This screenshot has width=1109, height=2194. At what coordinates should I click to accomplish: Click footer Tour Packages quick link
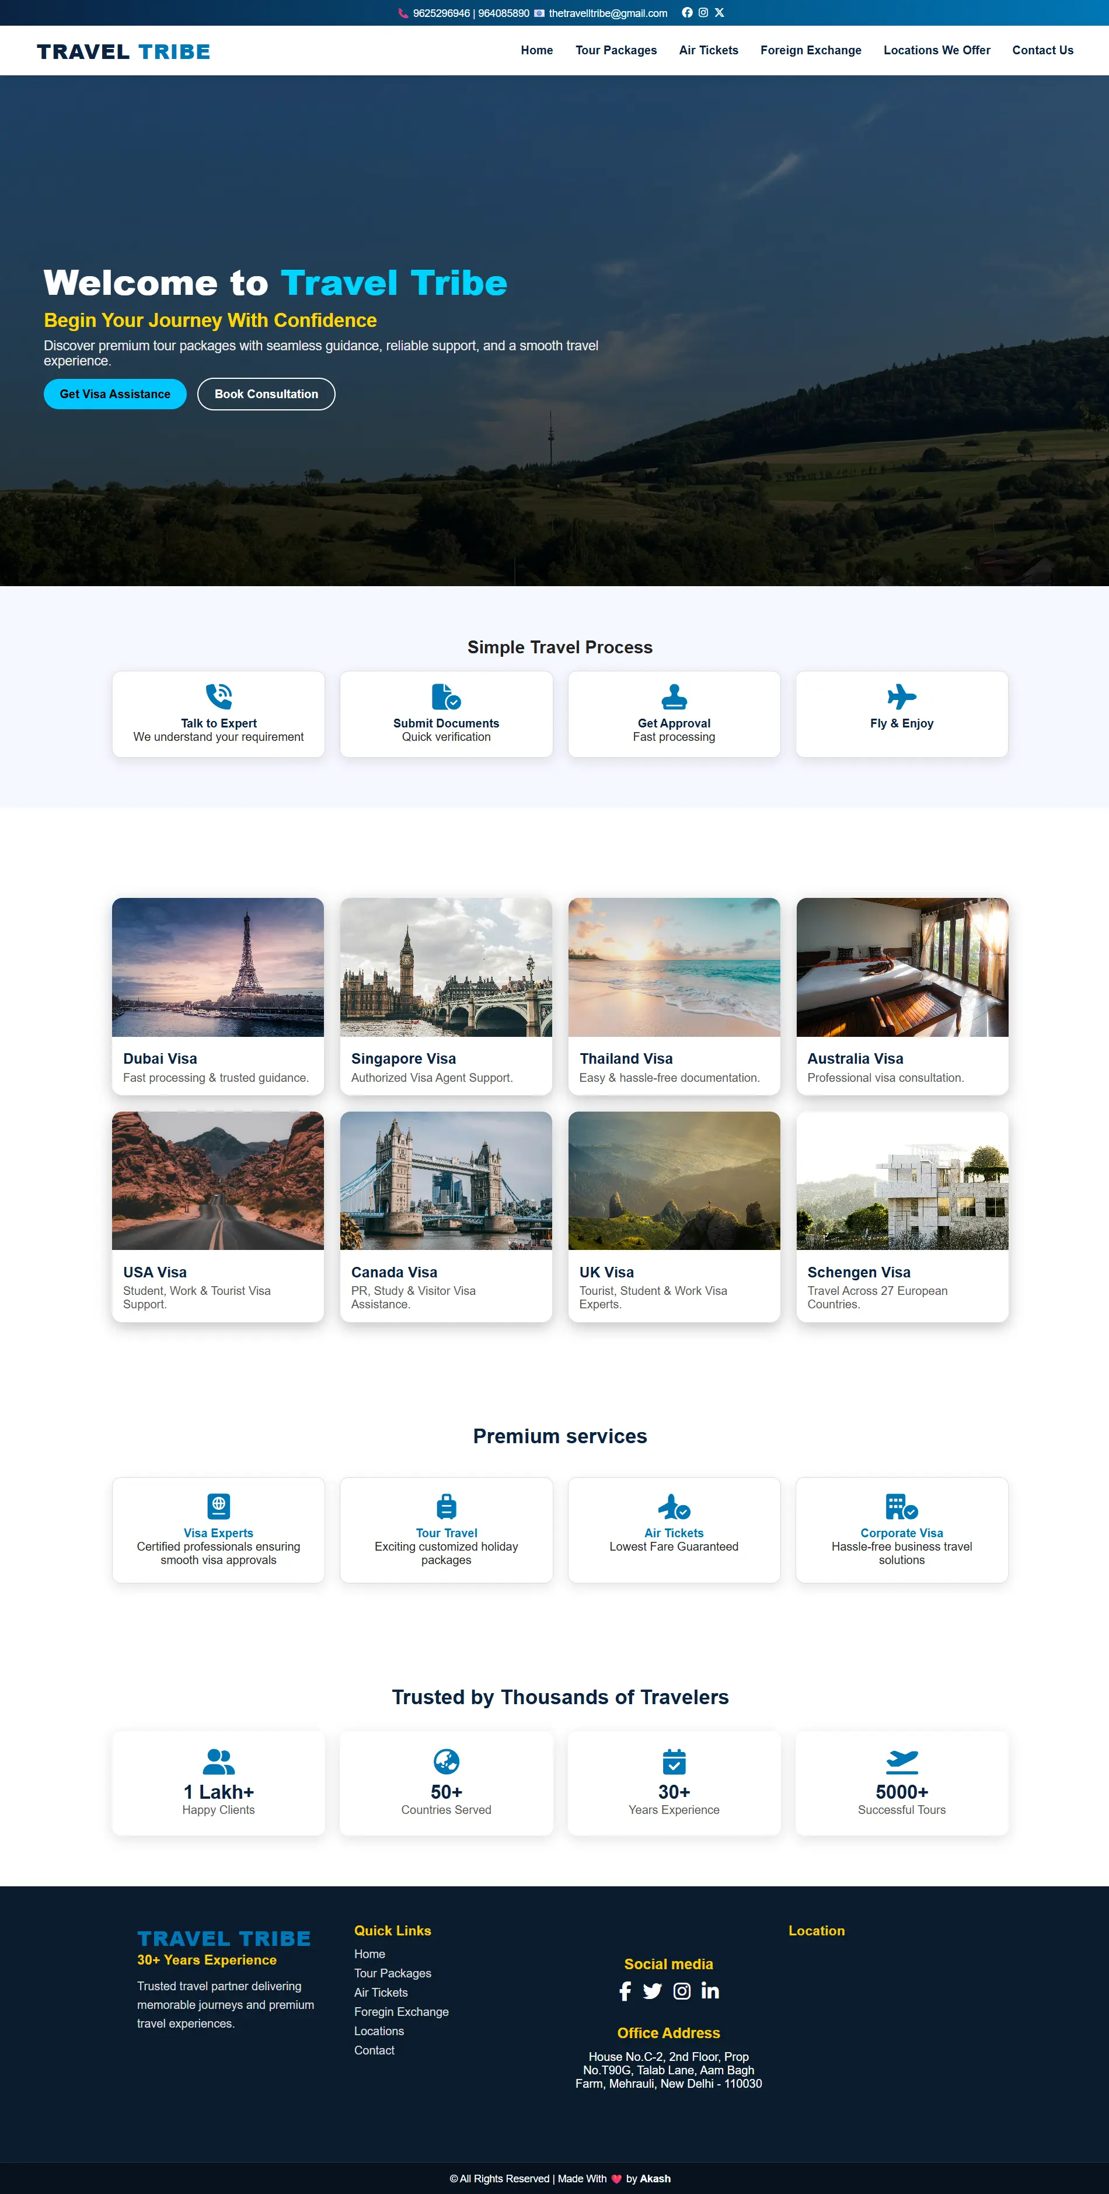click(x=393, y=1973)
